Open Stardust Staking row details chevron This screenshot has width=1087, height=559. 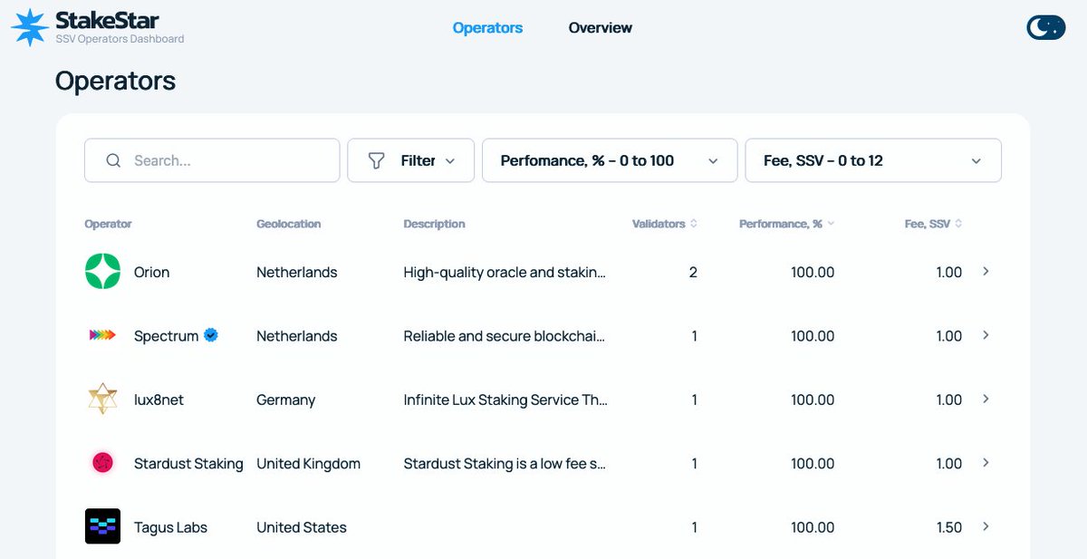tap(986, 463)
